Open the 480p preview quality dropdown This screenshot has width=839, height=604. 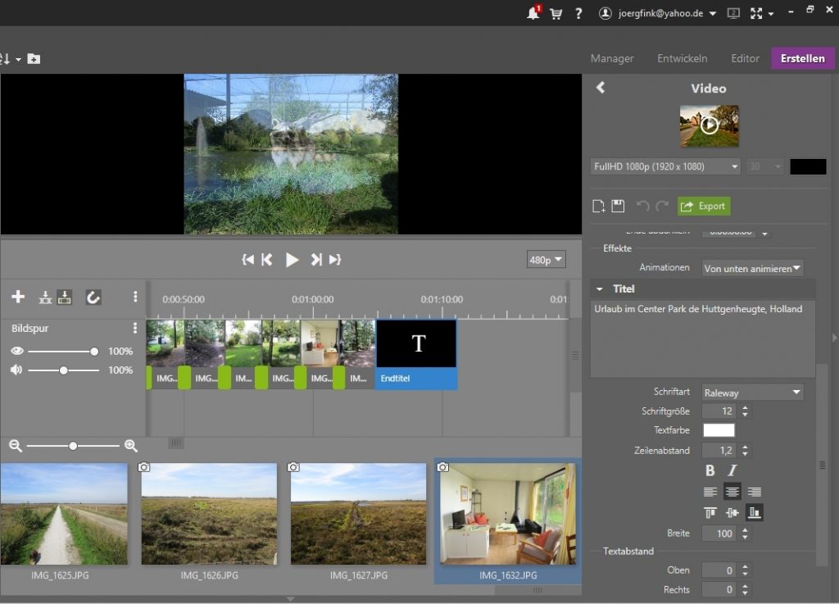(x=546, y=260)
